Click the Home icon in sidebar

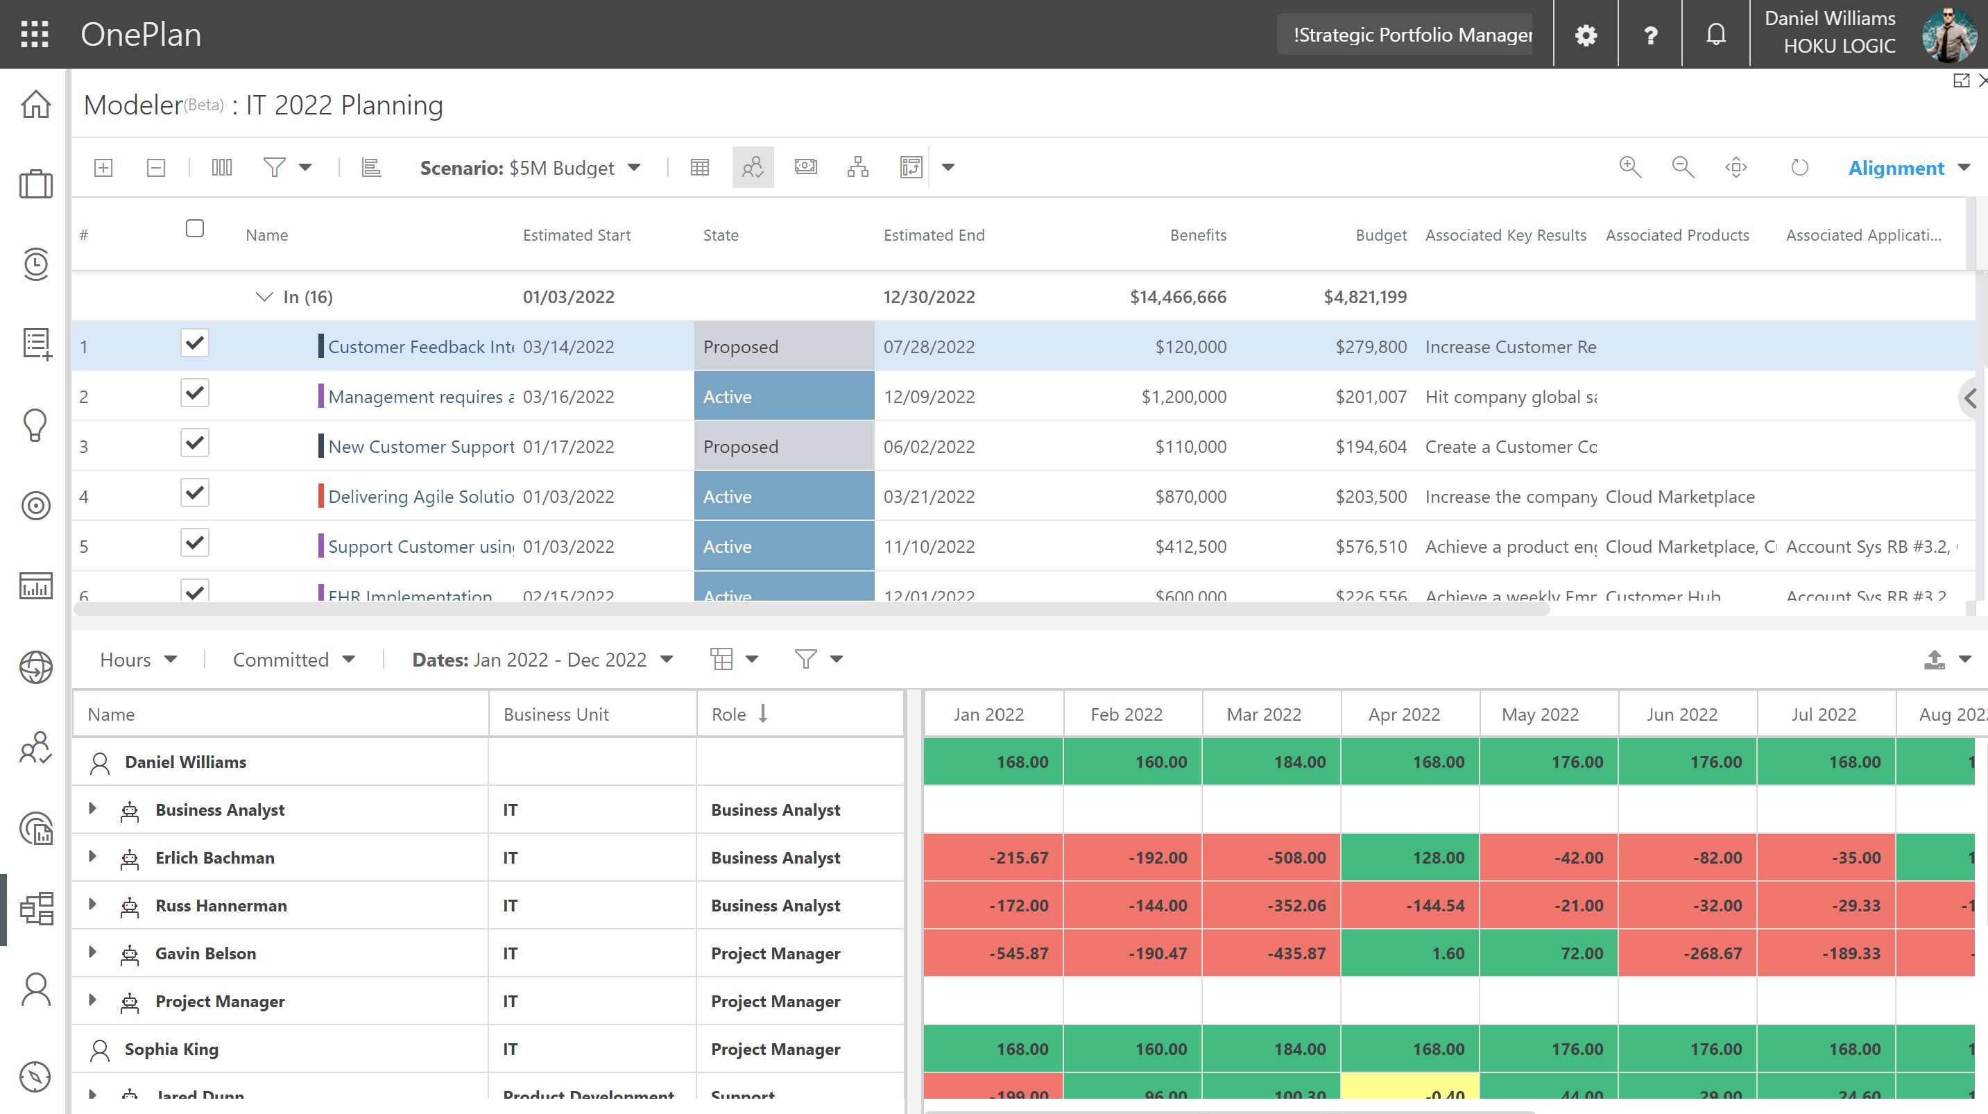point(35,103)
